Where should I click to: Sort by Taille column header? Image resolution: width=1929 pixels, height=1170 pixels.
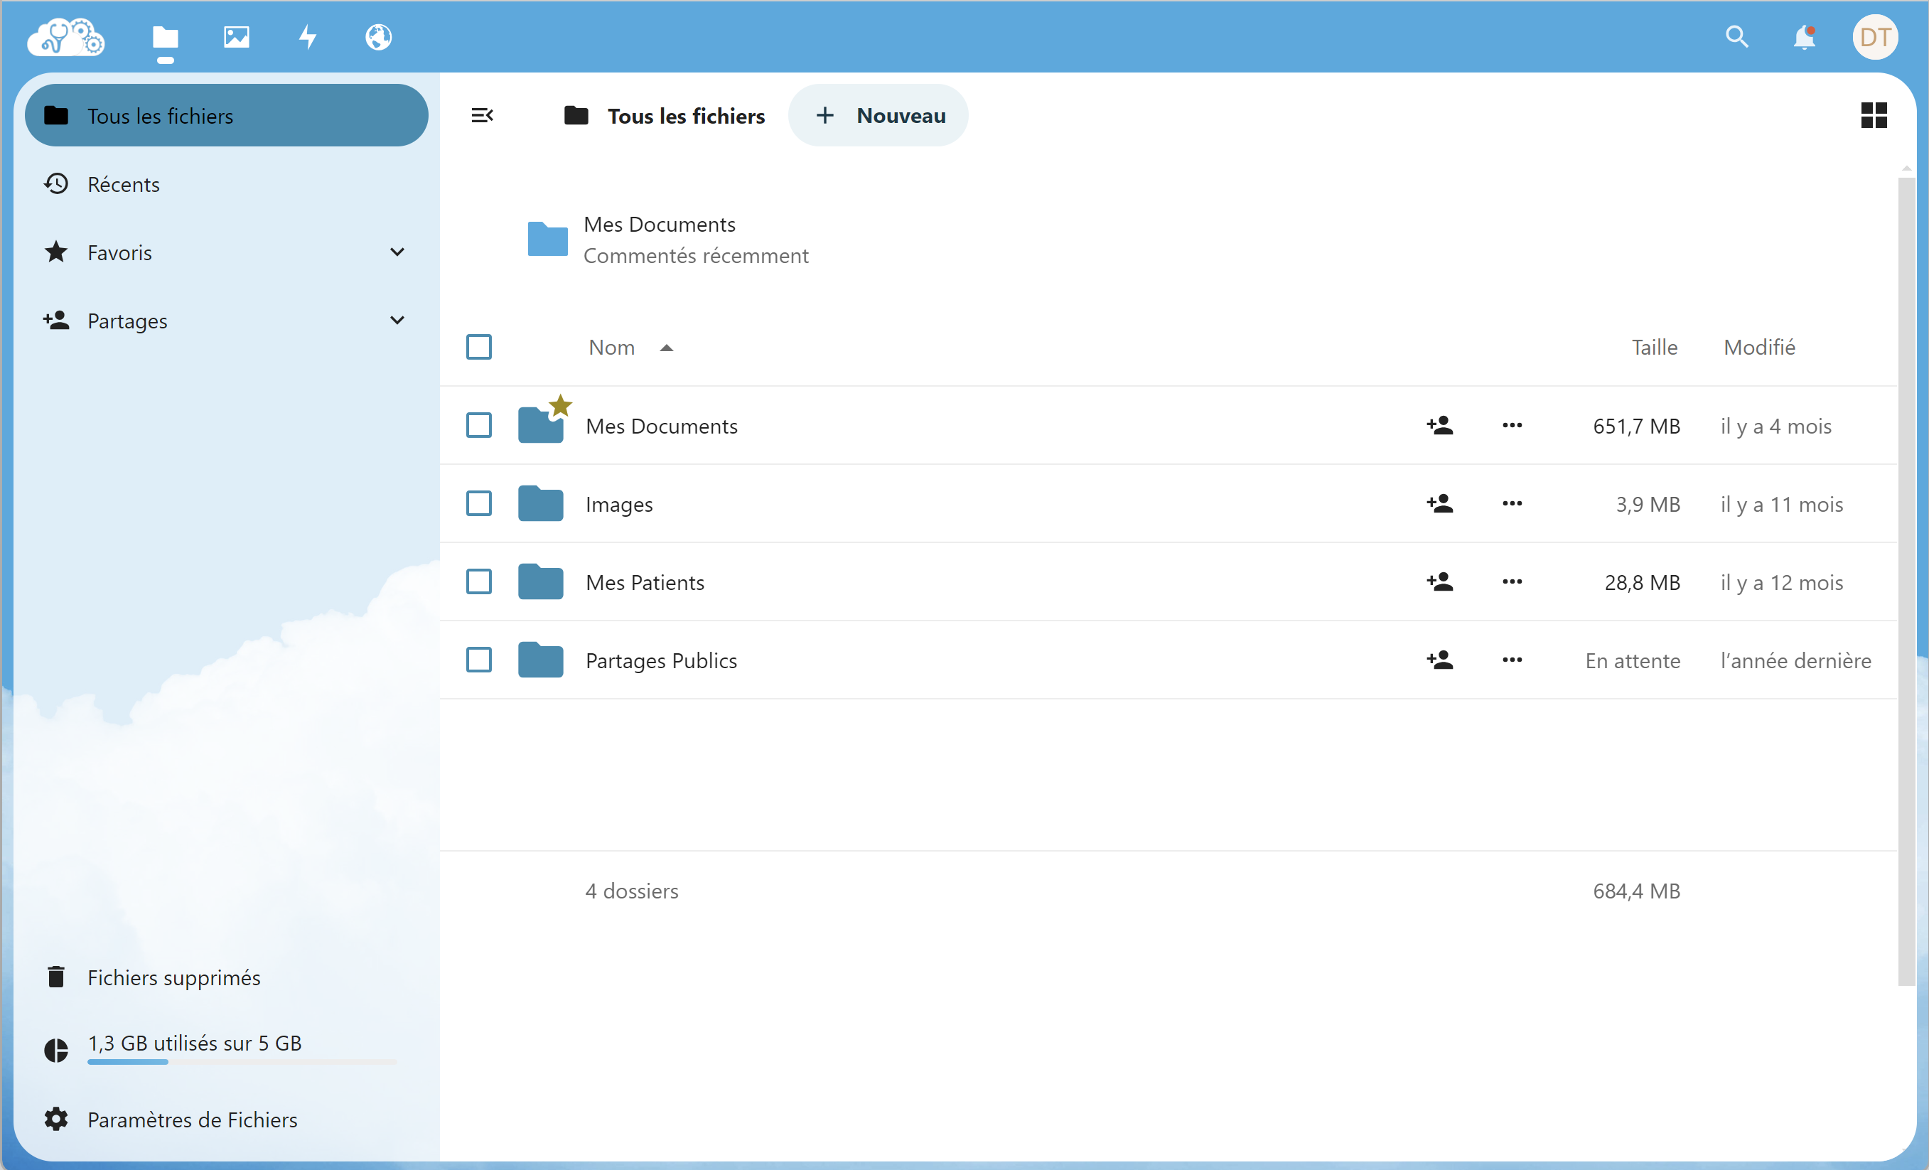pyautogui.click(x=1653, y=347)
